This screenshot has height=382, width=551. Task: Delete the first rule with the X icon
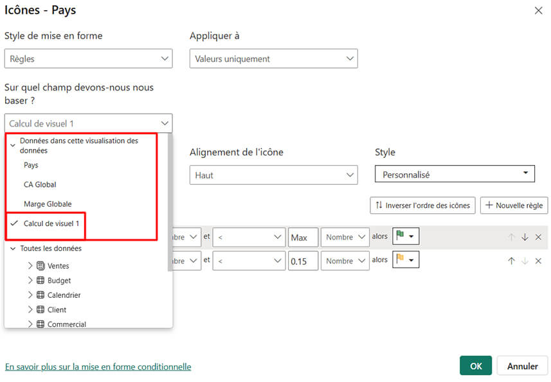537,236
